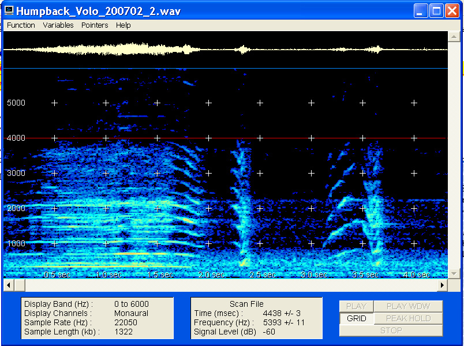This screenshot has height=346, width=464.
Task: Click the grid cross at 3000 Hz, 2.5 sec
Action: (260, 173)
